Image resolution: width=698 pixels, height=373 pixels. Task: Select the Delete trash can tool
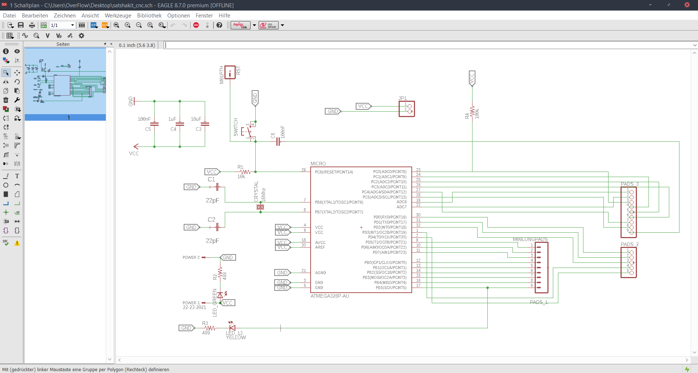[x=6, y=100]
